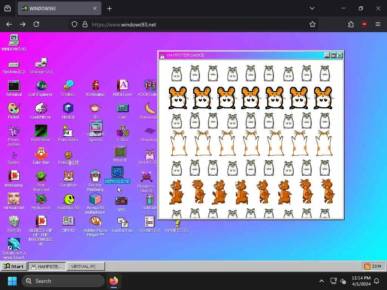Click the RSS feed tray icon
387x290 pixels.
pyautogui.click(x=367, y=267)
